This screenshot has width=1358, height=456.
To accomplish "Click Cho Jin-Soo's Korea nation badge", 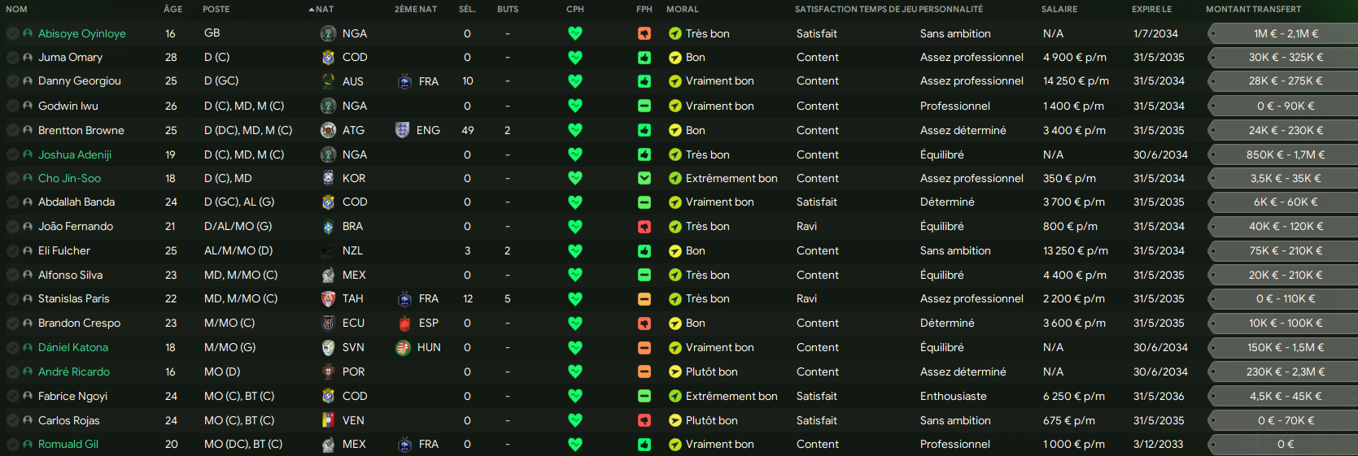I will (328, 178).
